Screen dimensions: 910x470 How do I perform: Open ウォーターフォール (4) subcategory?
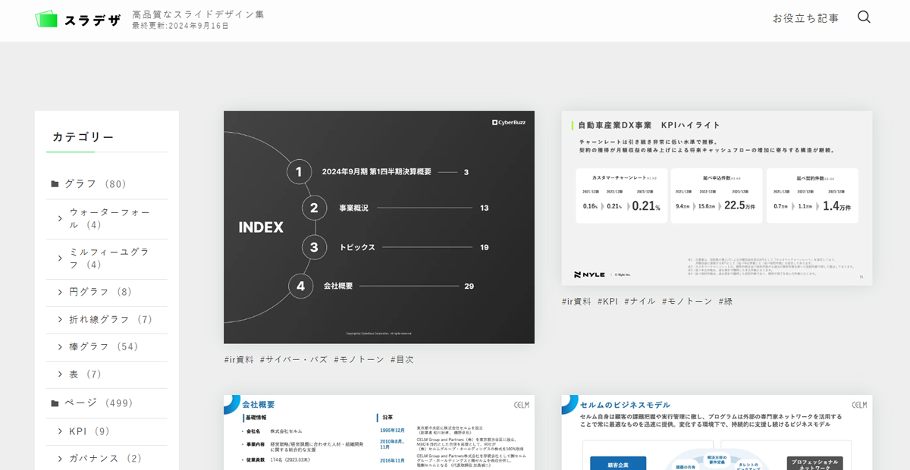point(110,218)
